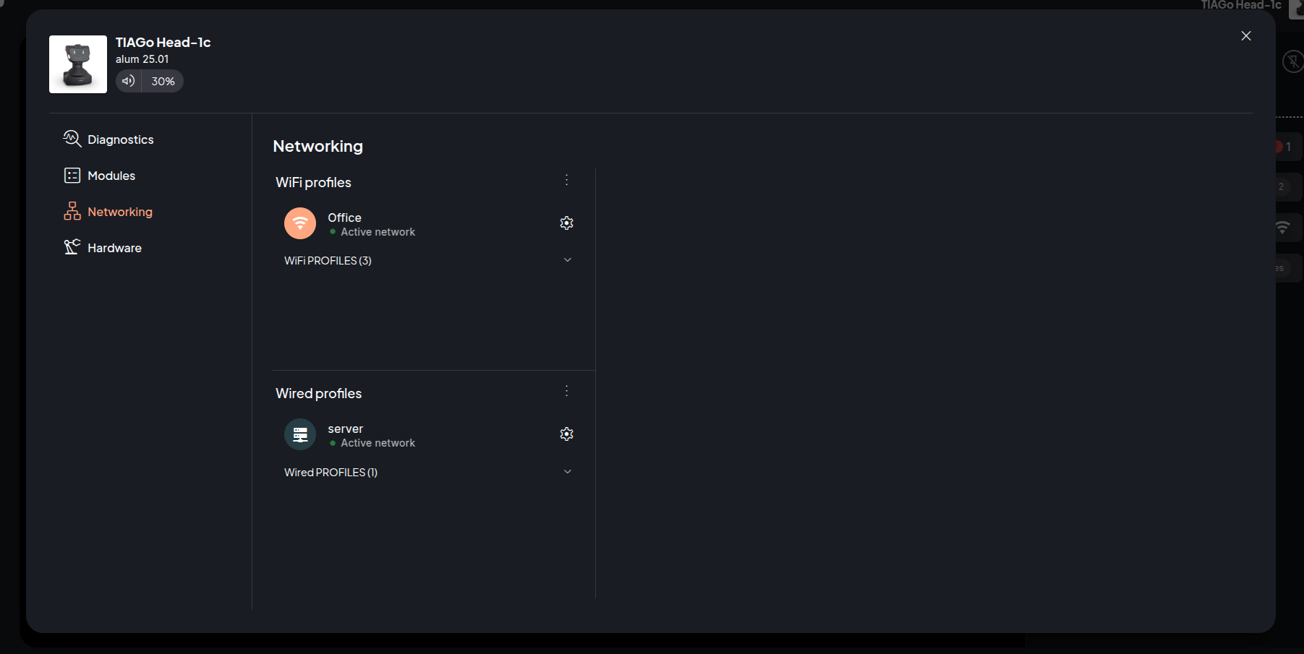The height and width of the screenshot is (654, 1304).
Task: Mute the robot speaker volume icon
Action: (129, 81)
